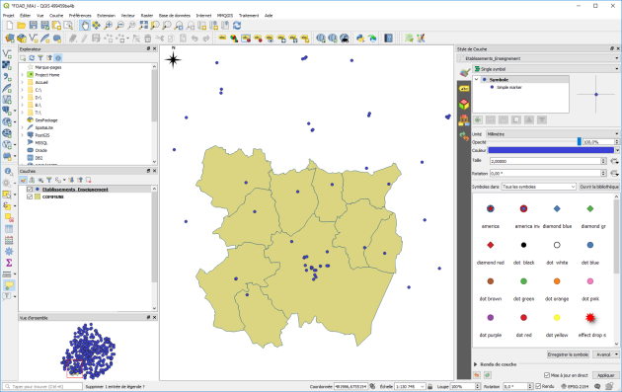This screenshot has height=392, width=622.
Task: Click the Refresh map canvas icon
Action: tap(237, 26)
